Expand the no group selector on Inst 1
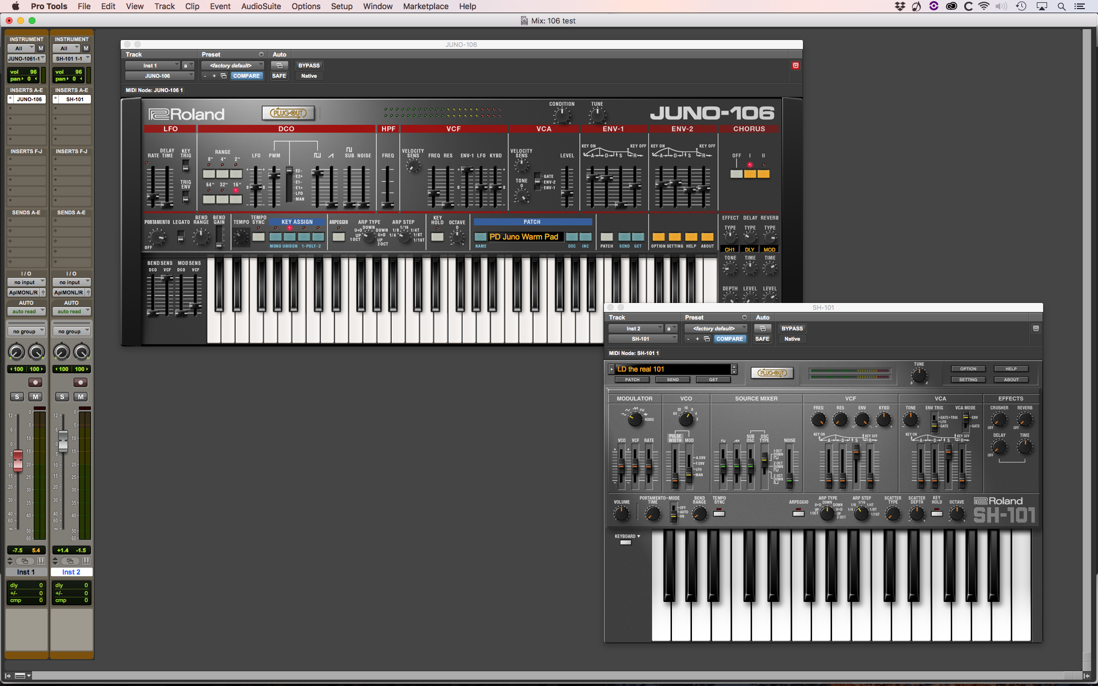The image size is (1098, 686). tap(26, 332)
